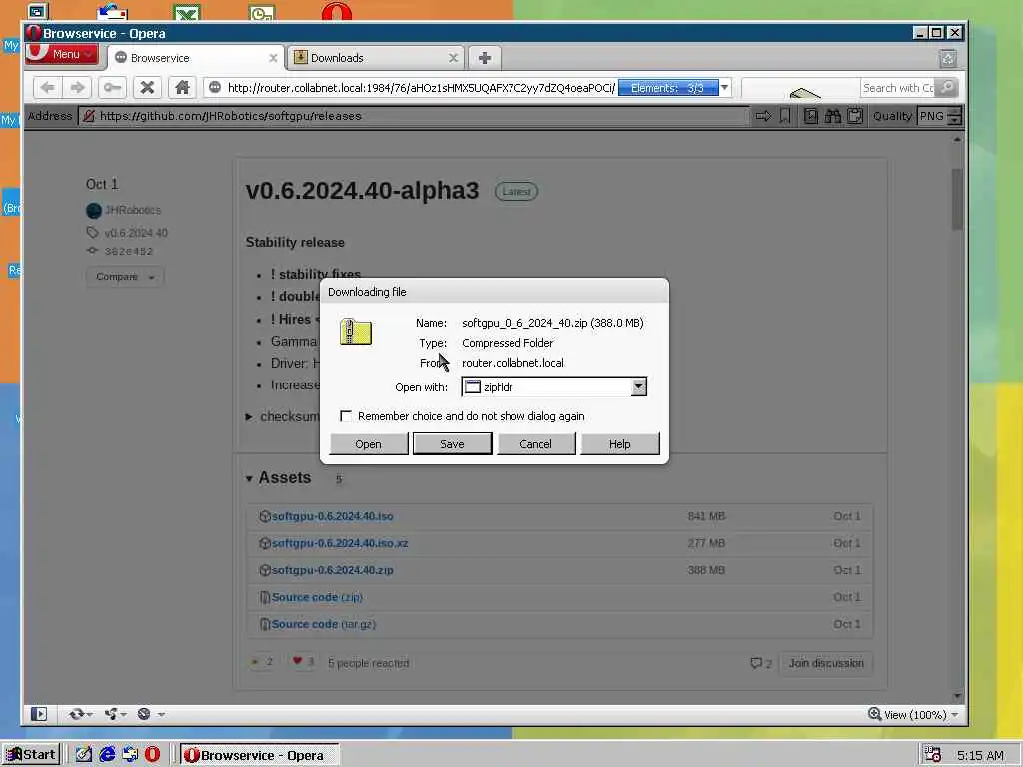Click the search magnifier button
Image resolution: width=1023 pixels, height=767 pixels.
(947, 88)
